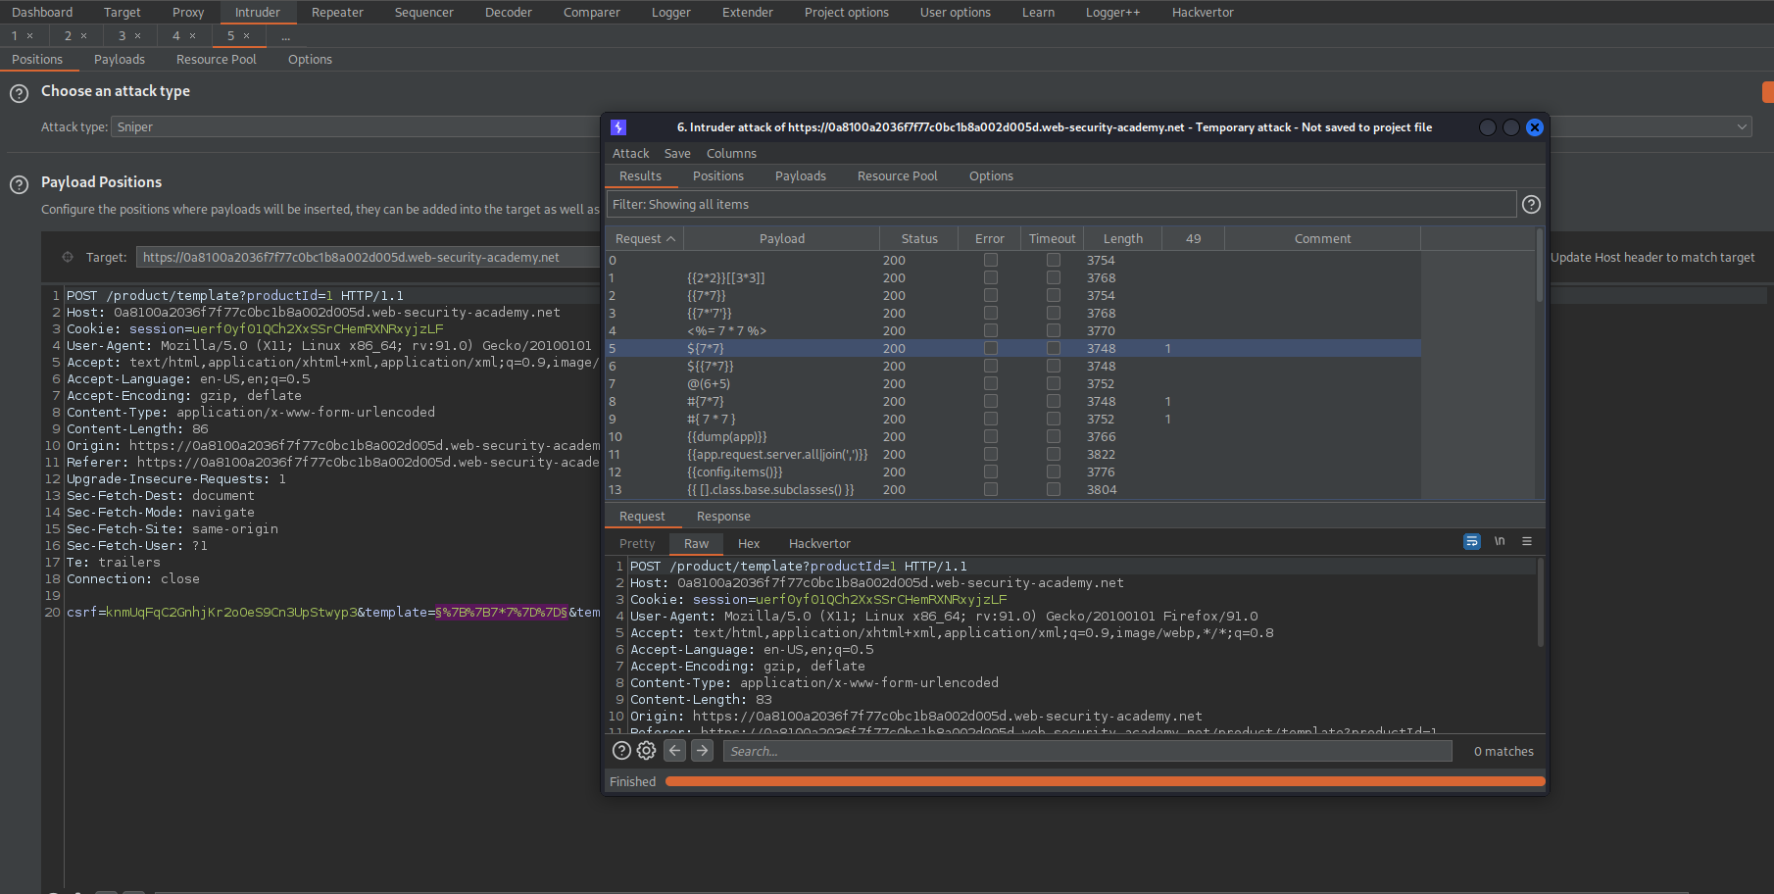Open main Intruder Payloads tab
This screenshot has width=1774, height=894.
tap(120, 59)
